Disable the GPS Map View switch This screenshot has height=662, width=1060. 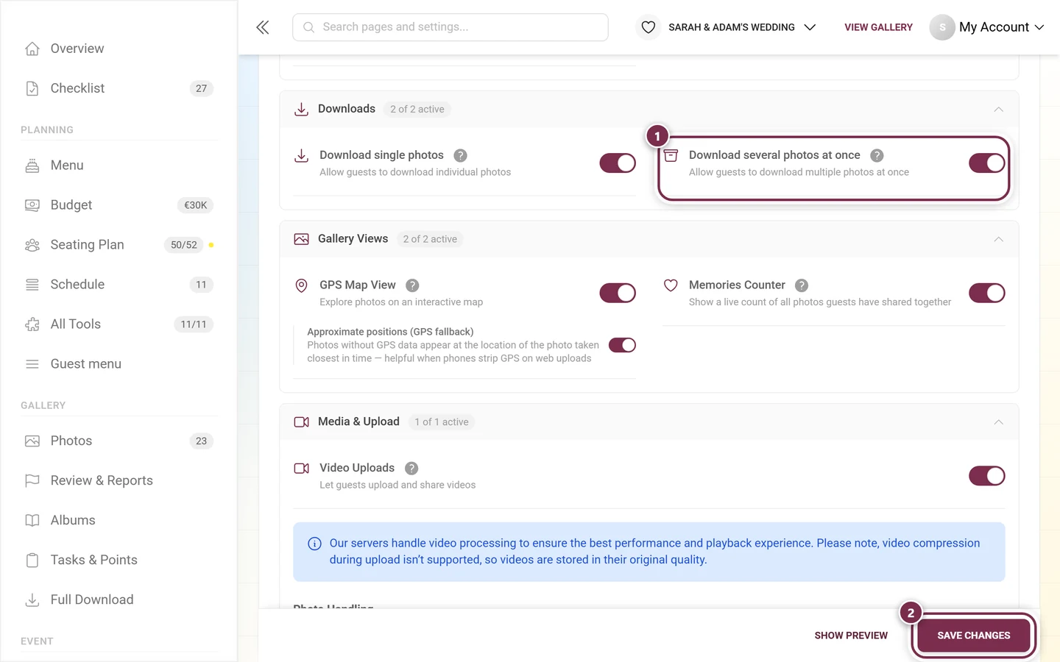(x=618, y=293)
